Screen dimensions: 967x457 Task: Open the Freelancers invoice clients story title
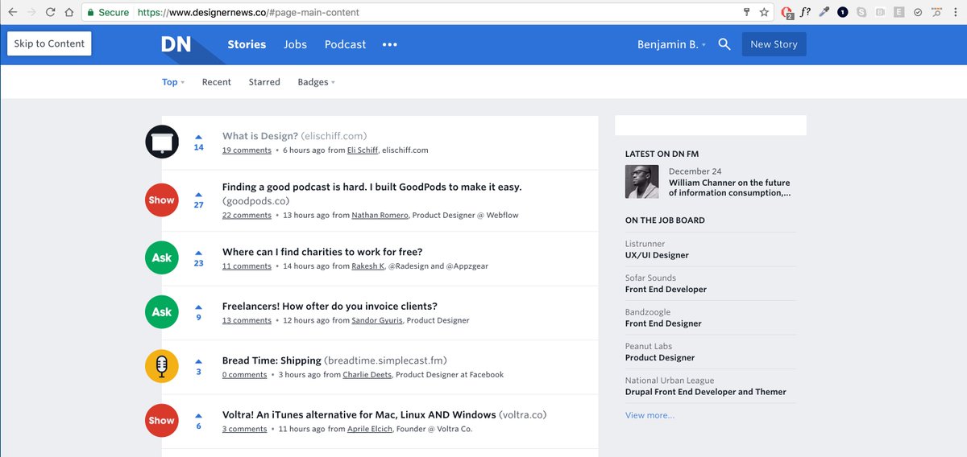click(330, 306)
